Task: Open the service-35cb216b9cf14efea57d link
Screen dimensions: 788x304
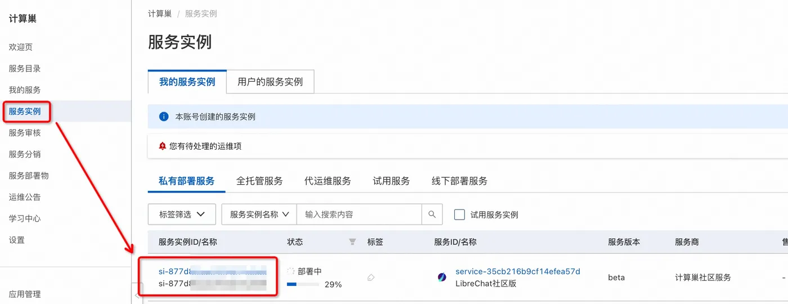Action: (x=518, y=271)
